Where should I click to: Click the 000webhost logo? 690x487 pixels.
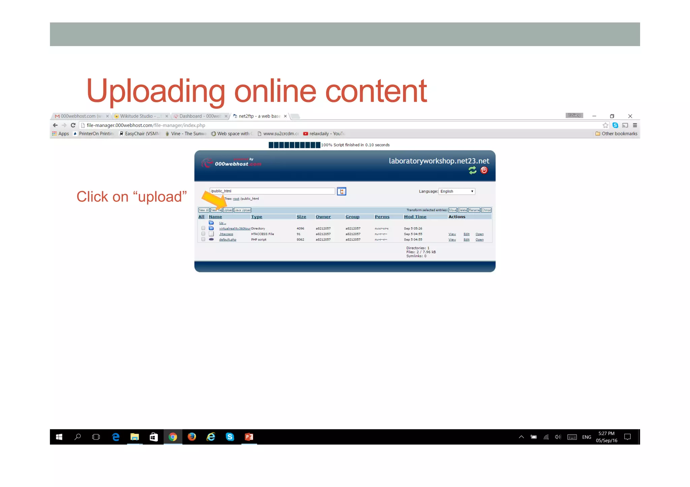(231, 163)
